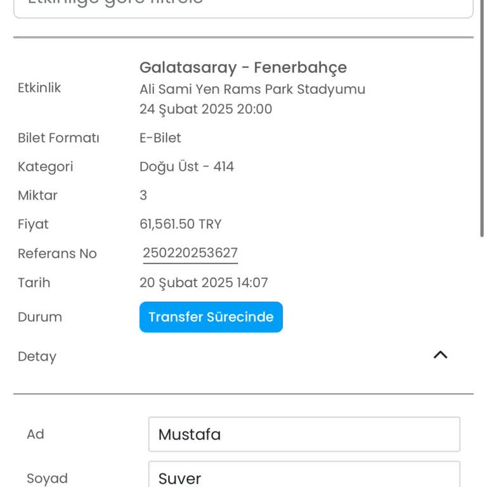Select the price 61,561.50 TRY
This screenshot has width=487, height=487.
click(x=181, y=224)
